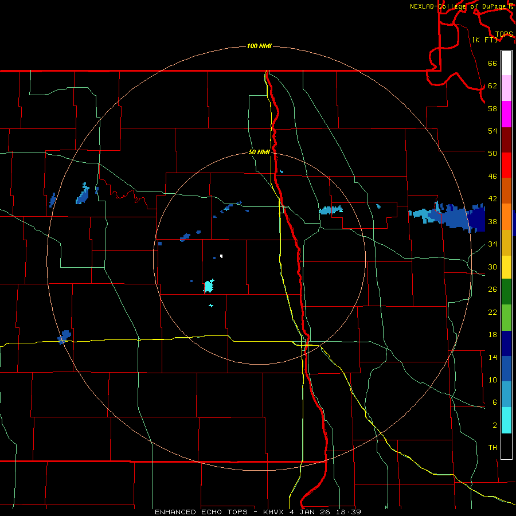The height and width of the screenshot is (516, 516).
Task: Click the large cyan echo inside the 50 NMI ring
Action: click(209, 286)
